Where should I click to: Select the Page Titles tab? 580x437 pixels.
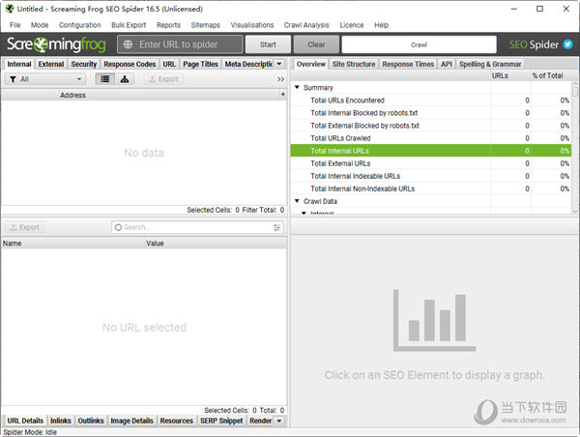[x=200, y=64]
